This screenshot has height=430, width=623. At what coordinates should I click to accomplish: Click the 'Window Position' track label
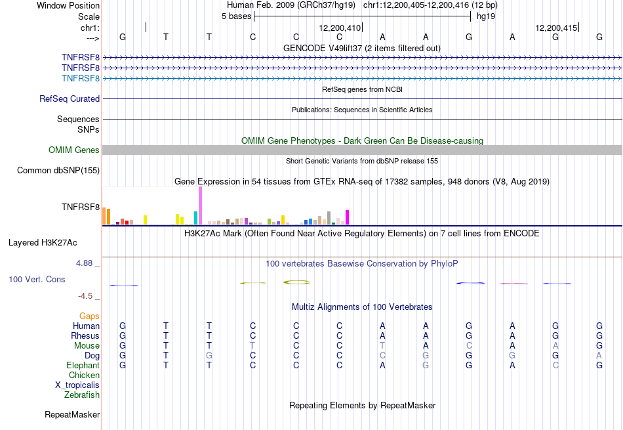[68, 5]
